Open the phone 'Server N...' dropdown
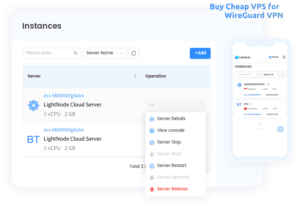 pyautogui.click(x=270, y=75)
